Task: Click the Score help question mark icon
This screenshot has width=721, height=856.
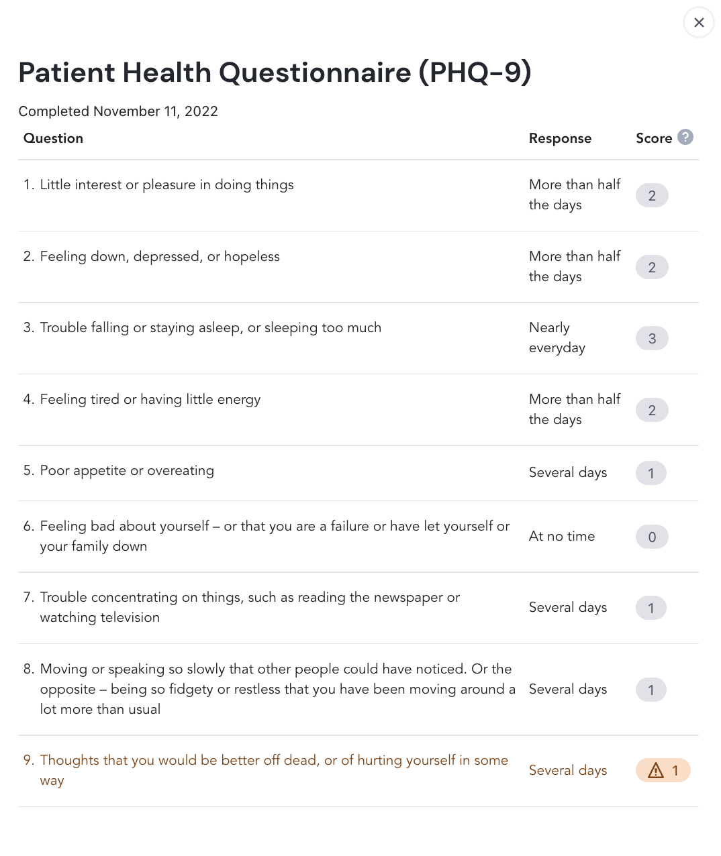Action: [685, 137]
